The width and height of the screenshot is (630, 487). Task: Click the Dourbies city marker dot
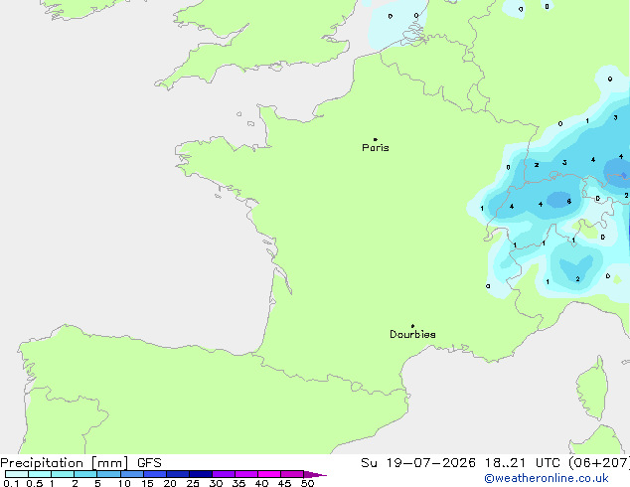coord(412,326)
